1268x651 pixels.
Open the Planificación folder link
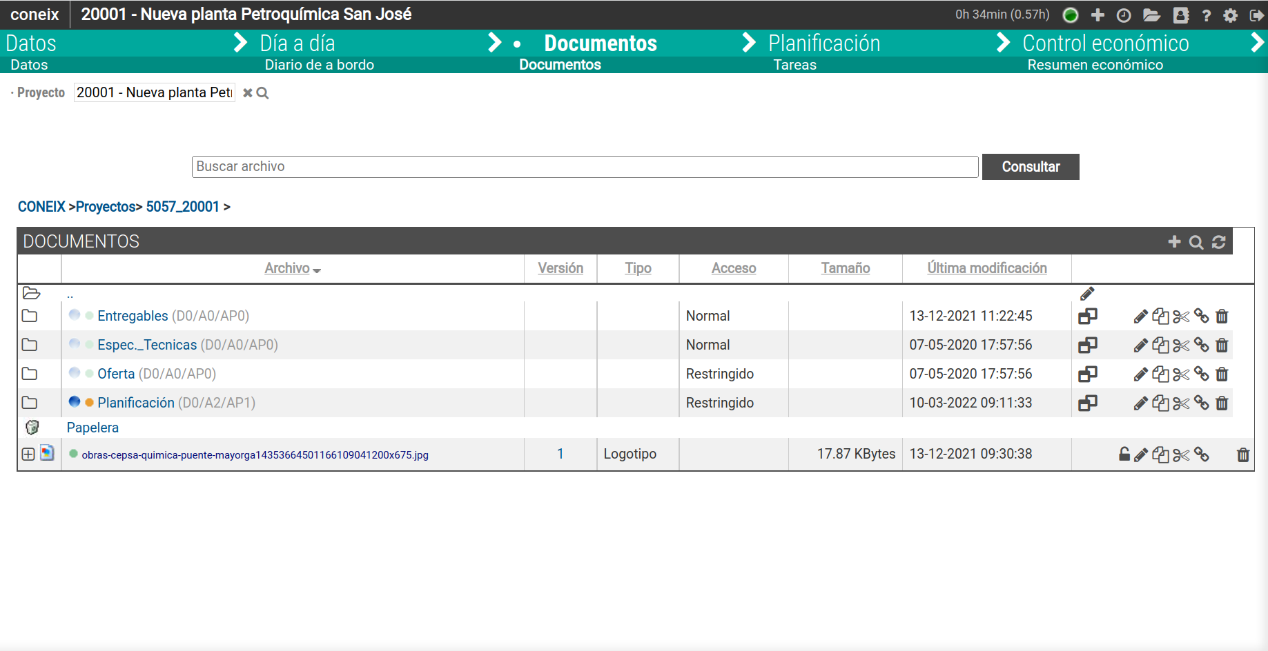click(x=136, y=403)
